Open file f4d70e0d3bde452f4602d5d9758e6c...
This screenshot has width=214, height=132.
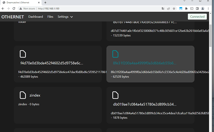(x=52, y=63)
